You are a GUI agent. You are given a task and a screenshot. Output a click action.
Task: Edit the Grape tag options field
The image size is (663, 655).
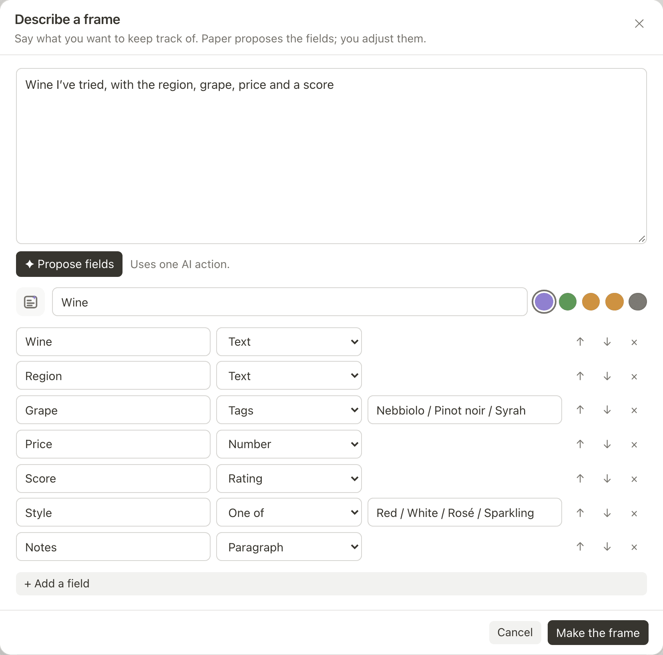(x=465, y=410)
